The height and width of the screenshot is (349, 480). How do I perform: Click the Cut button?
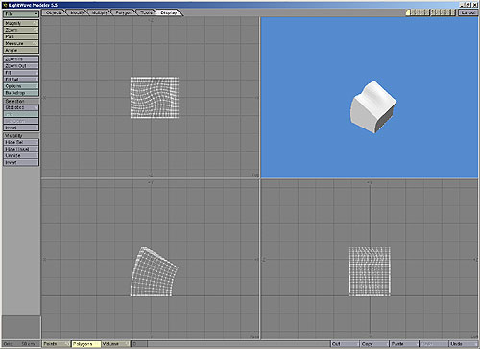coord(345,344)
